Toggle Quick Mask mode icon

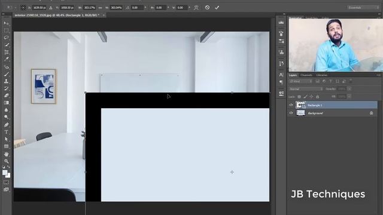7,182
